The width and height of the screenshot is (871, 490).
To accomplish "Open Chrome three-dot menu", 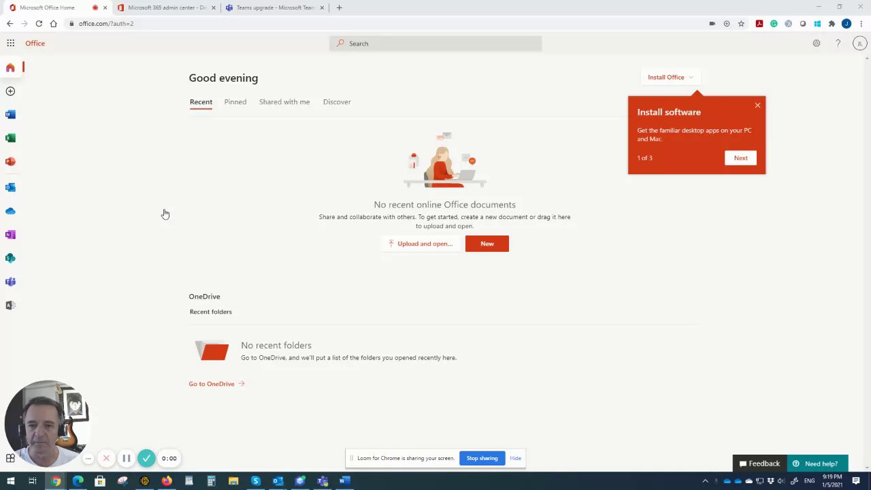I will 861,23.
